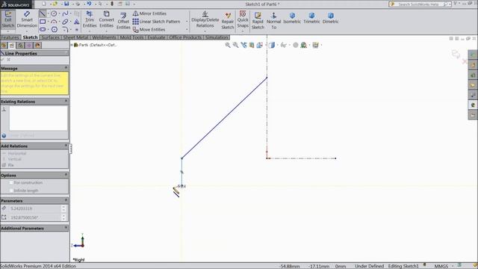The width and height of the screenshot is (478, 269).
Task: Click the Search SolidWorks Help box
Action: click(420, 4)
